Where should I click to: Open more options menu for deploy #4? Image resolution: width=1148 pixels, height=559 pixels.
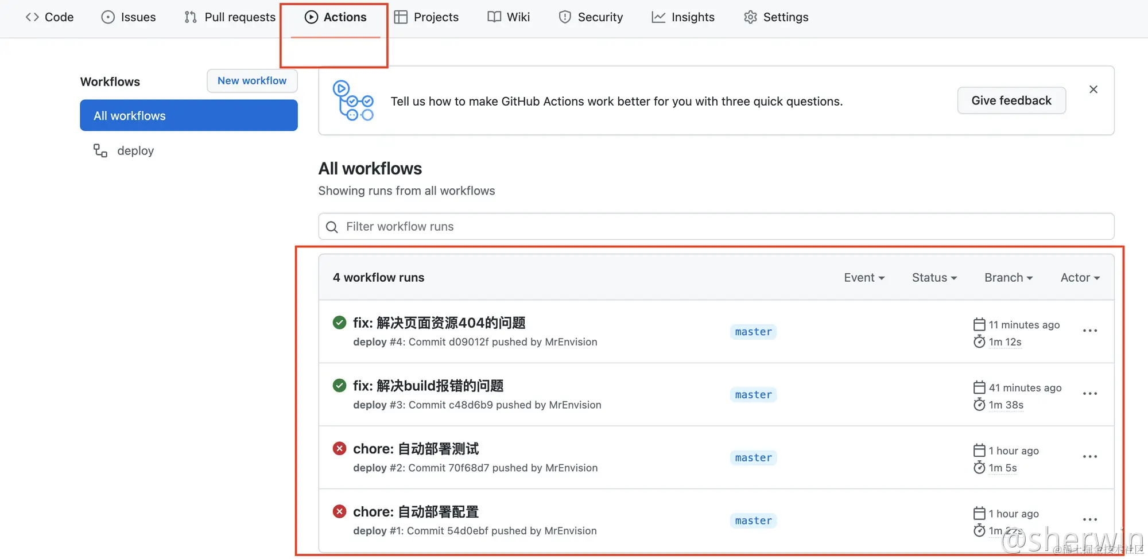pyautogui.click(x=1090, y=331)
